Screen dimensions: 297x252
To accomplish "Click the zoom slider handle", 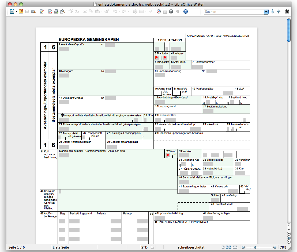I will pyautogui.click(x=255, y=247).
